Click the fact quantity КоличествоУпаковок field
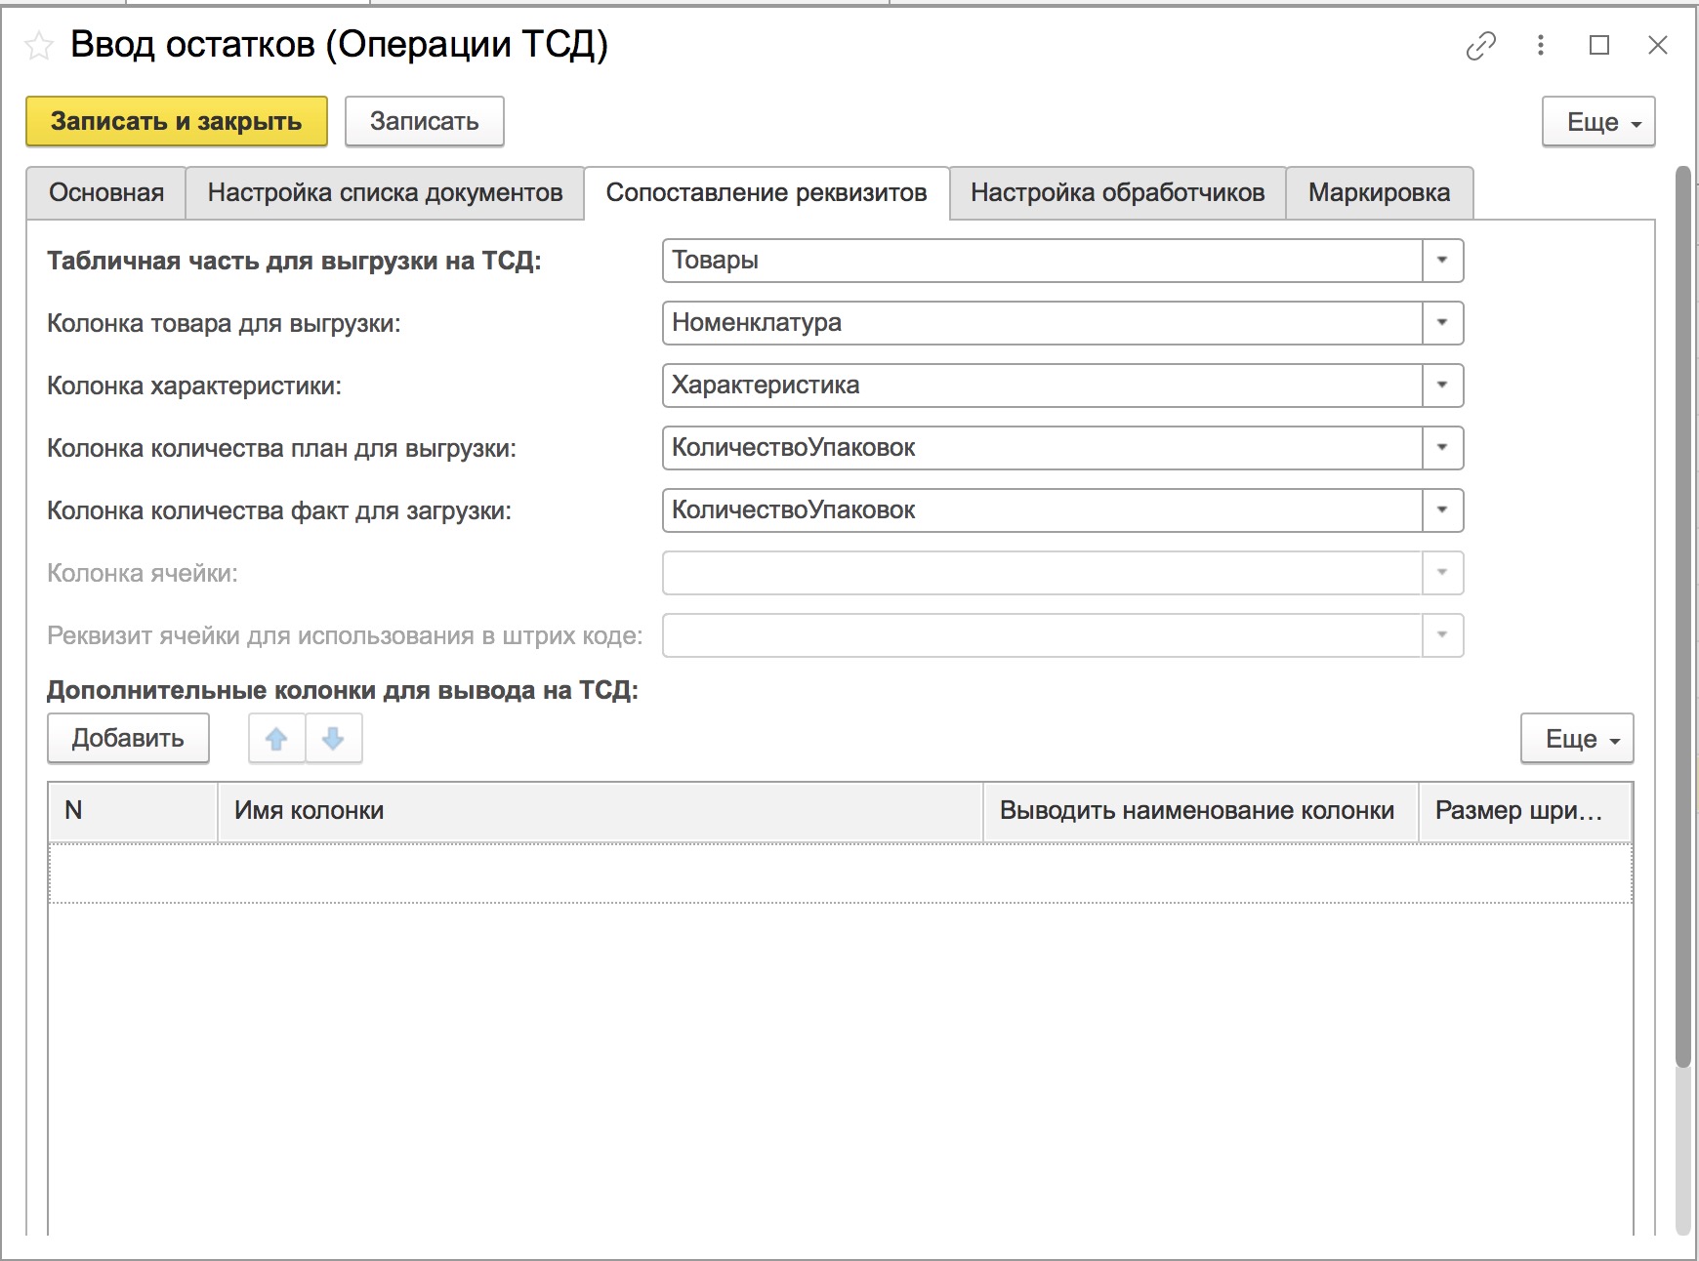 (1042, 510)
